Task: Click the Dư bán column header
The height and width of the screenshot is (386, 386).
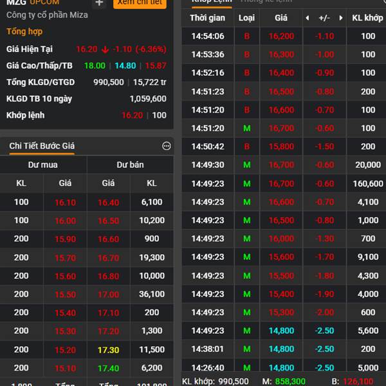Action: 130,165
